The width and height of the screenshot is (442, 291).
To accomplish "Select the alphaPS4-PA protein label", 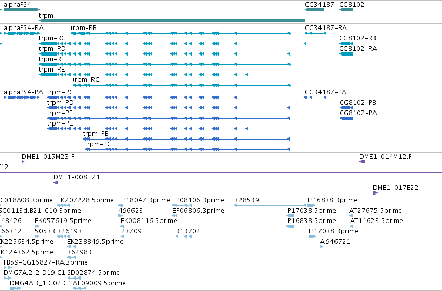I will pos(23,92).
